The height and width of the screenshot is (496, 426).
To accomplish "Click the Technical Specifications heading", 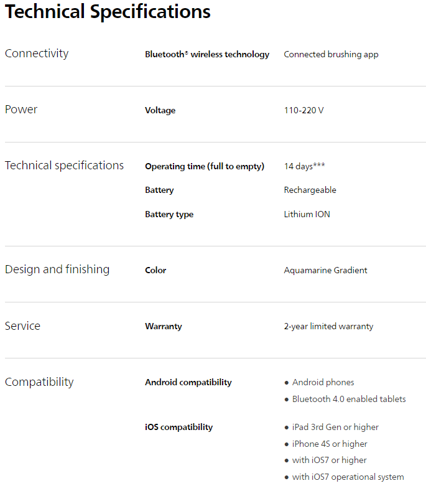I will [108, 12].
